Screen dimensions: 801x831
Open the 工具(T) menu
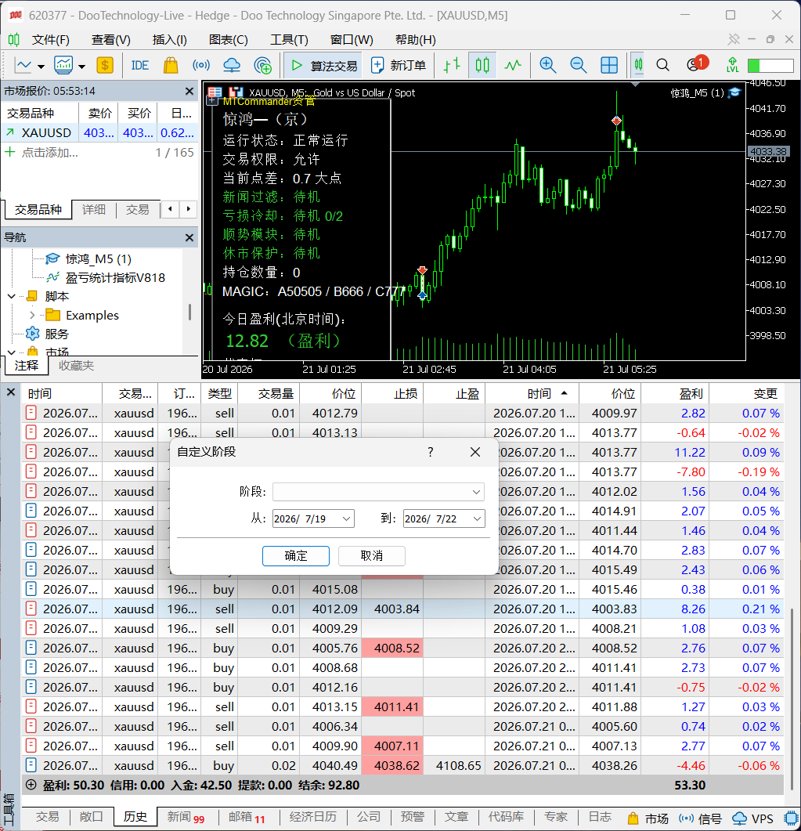coord(289,40)
